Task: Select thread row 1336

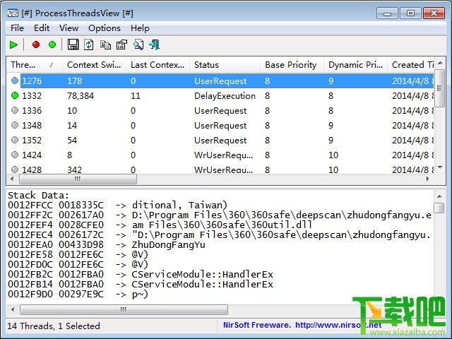Action: [x=220, y=111]
